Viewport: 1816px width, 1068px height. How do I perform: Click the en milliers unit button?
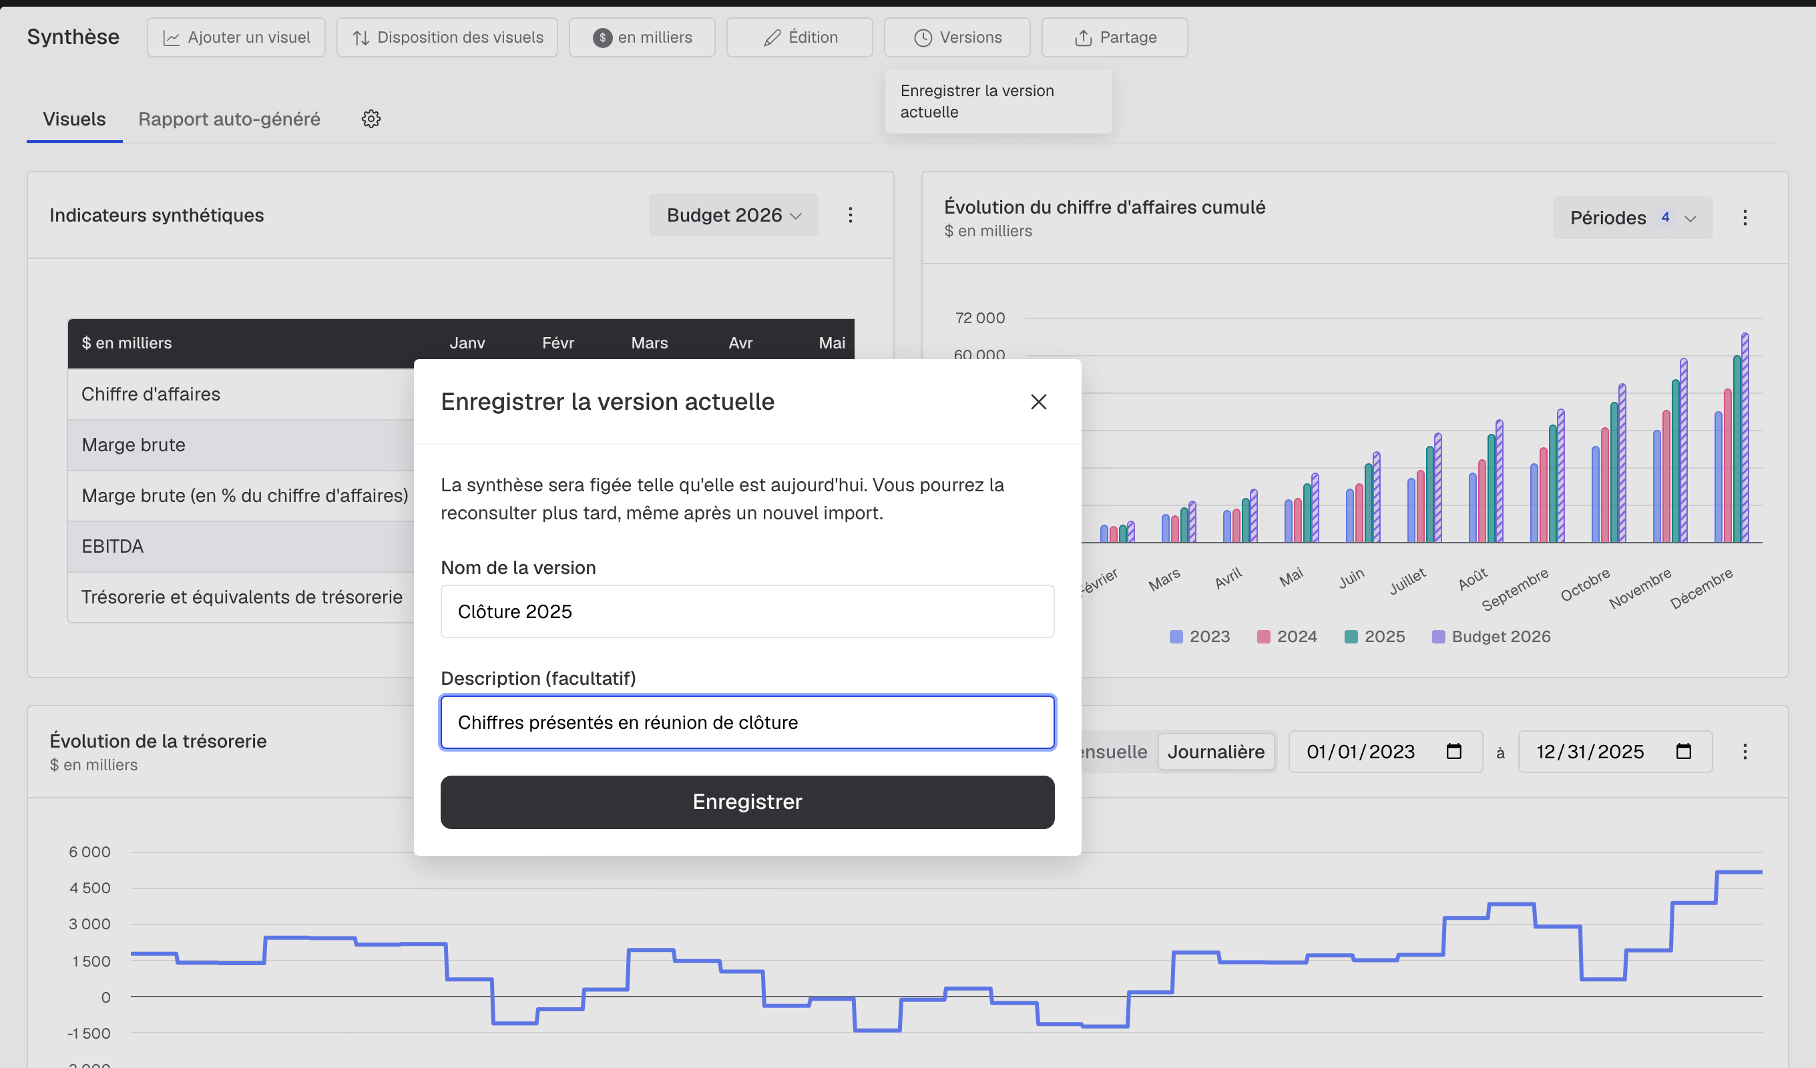point(642,37)
